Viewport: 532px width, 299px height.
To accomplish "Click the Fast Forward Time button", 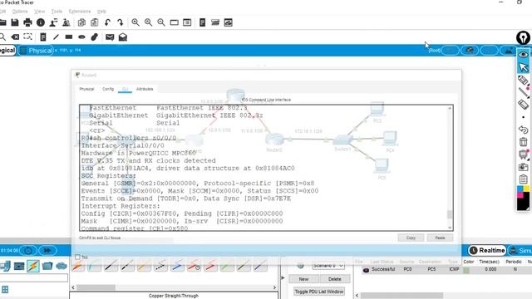I will click(47, 251).
